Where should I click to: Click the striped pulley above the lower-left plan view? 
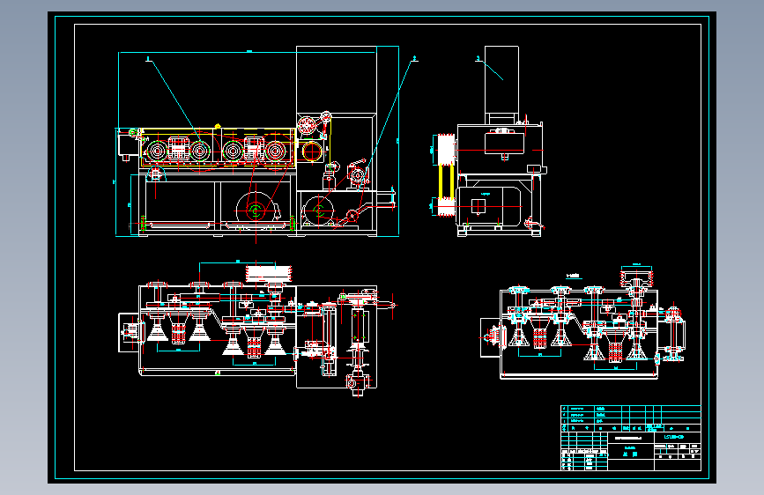(x=269, y=273)
